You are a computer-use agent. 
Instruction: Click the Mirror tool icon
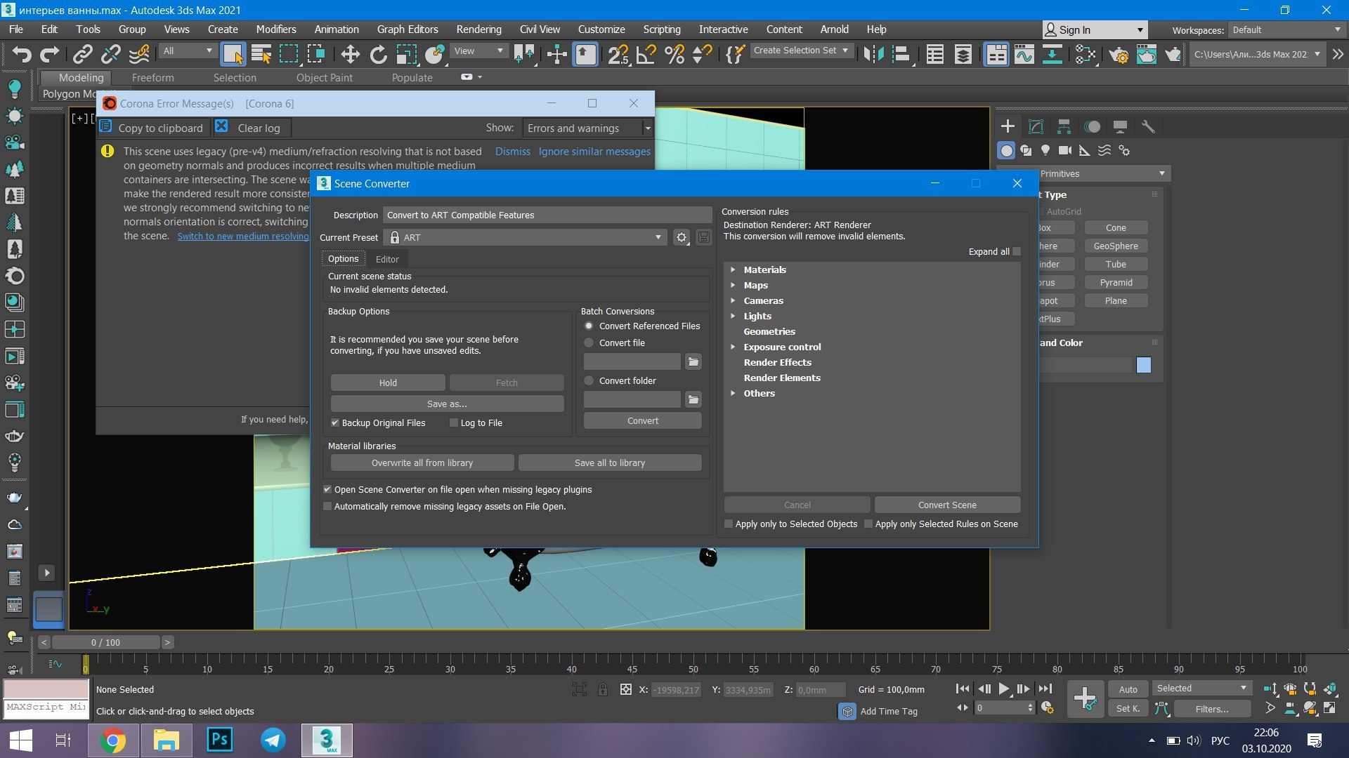coord(873,54)
